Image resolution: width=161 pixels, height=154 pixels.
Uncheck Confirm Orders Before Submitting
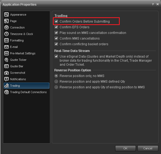click(x=56, y=22)
